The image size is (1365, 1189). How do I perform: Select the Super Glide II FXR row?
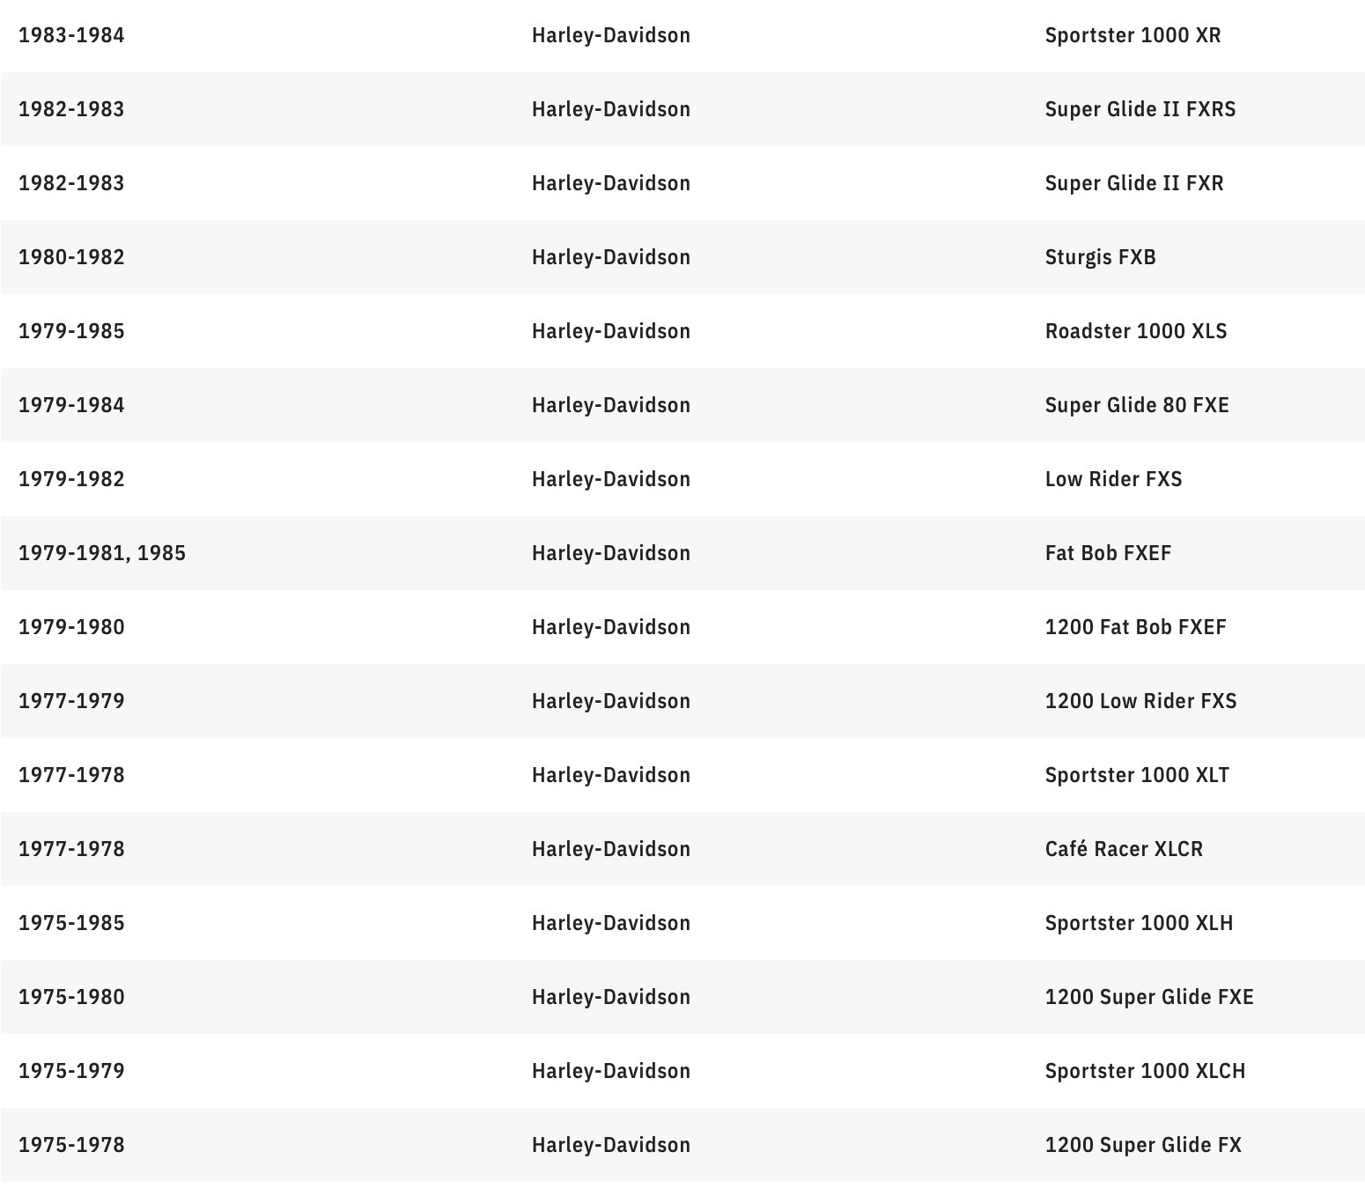pyautogui.click(x=682, y=183)
